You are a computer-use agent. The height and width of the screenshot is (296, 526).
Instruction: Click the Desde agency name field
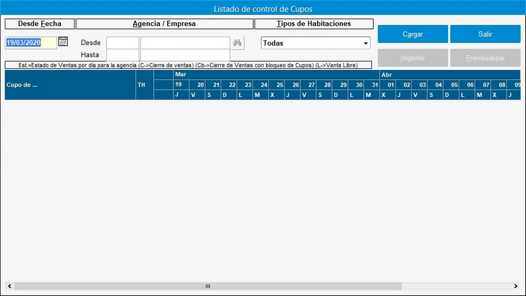185,42
